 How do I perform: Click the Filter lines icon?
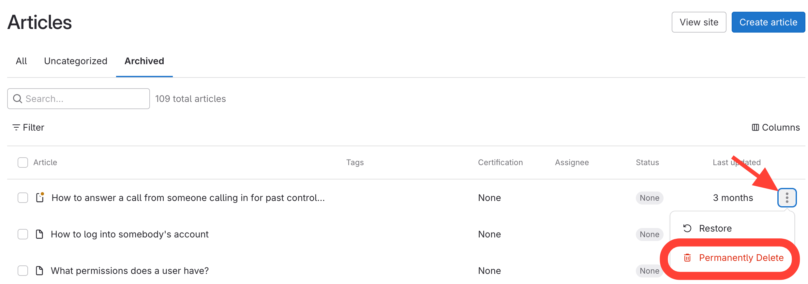pyautogui.click(x=16, y=127)
